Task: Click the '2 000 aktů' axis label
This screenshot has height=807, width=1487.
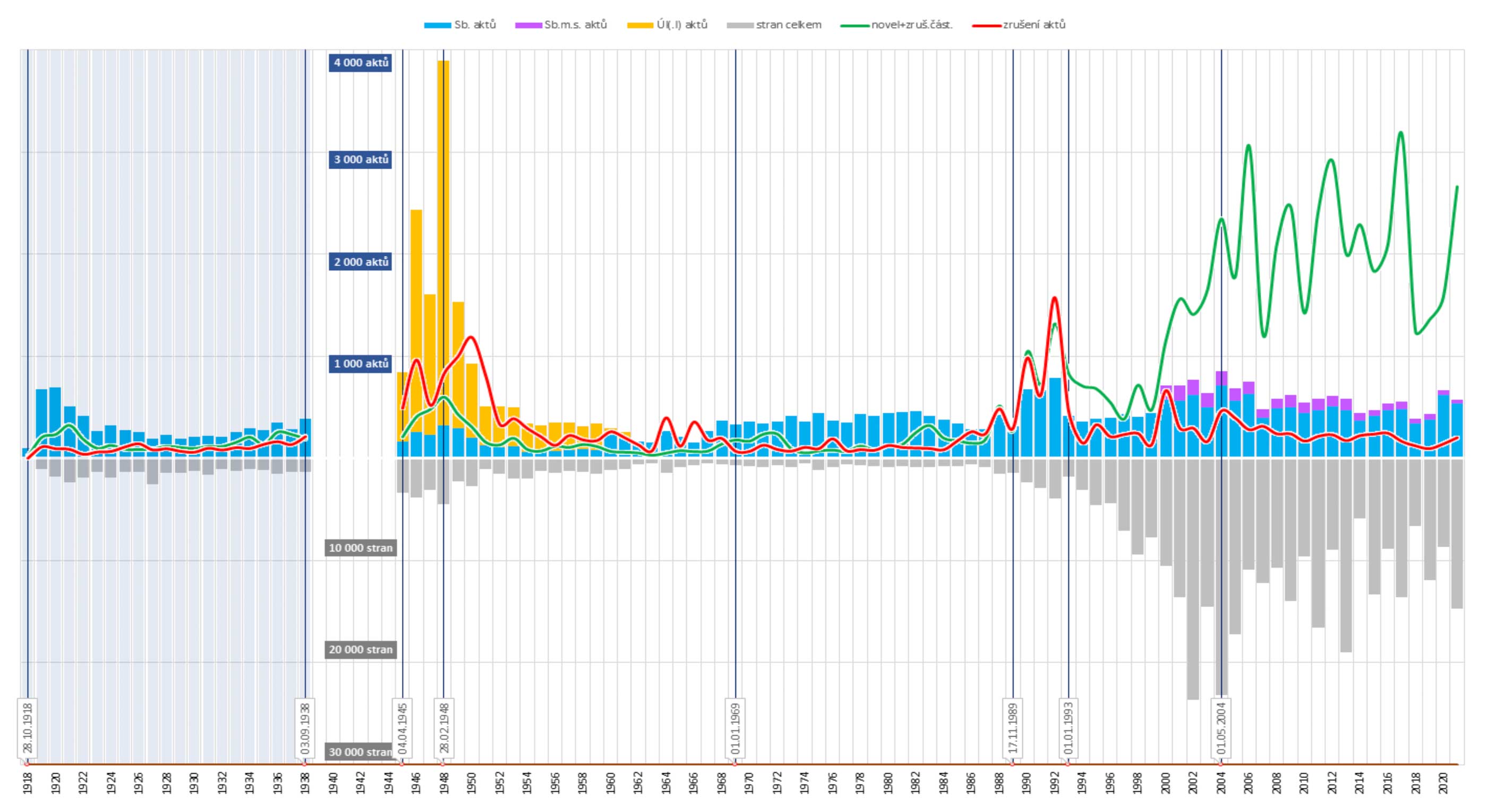Action: pos(360,262)
